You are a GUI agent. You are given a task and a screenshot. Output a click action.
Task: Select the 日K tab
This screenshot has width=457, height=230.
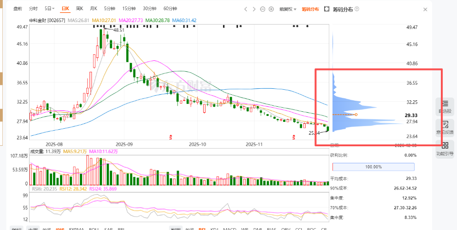[65, 8]
